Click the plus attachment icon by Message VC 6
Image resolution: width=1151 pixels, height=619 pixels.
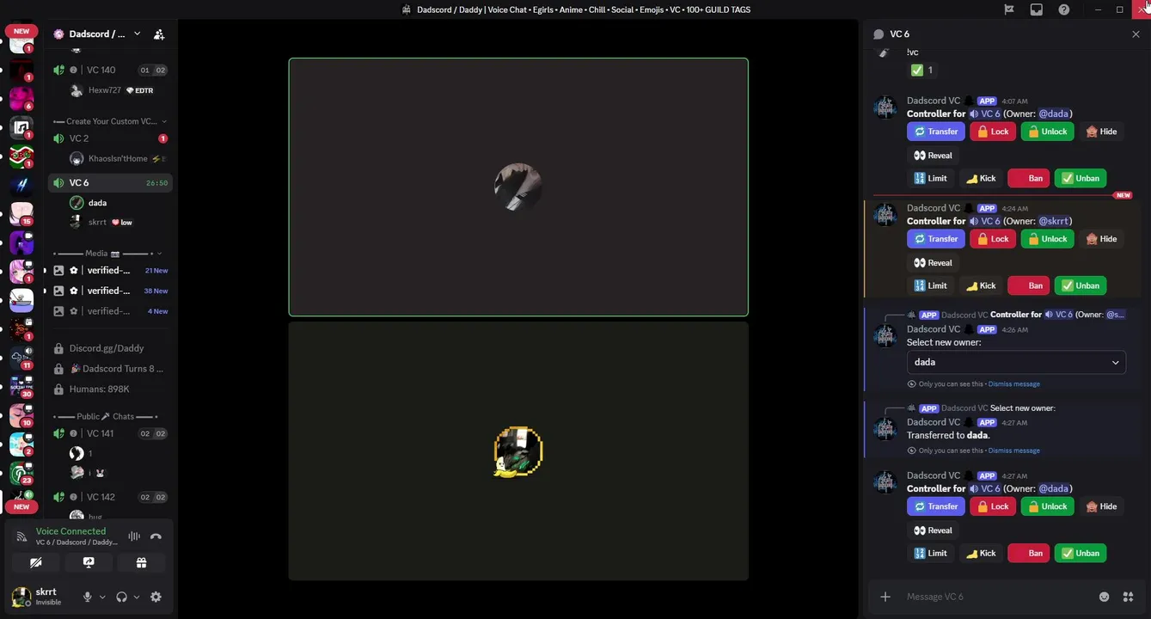pos(885,597)
